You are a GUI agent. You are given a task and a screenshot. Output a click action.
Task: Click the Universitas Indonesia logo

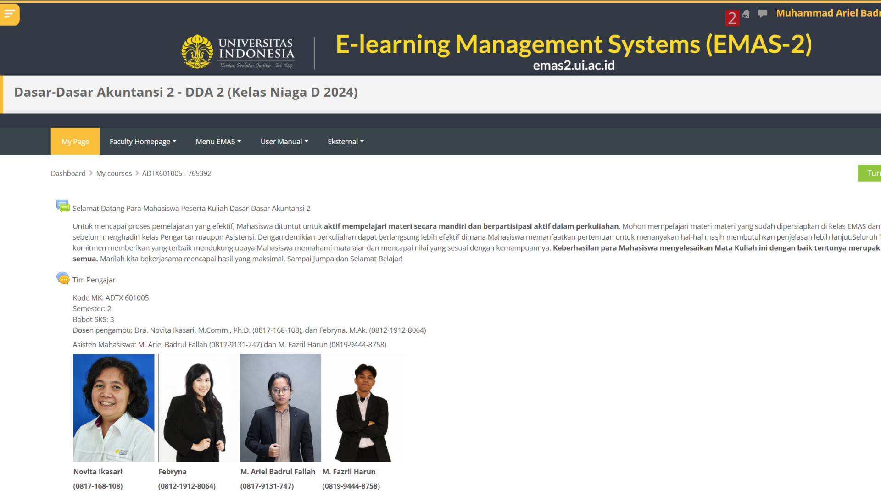click(x=238, y=52)
